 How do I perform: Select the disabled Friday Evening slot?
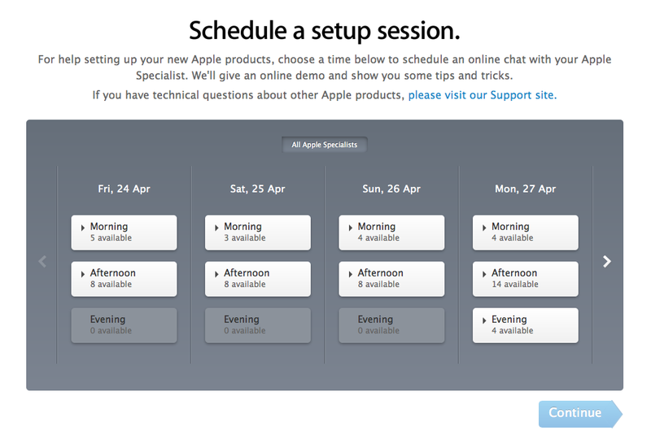pyautogui.click(x=124, y=325)
